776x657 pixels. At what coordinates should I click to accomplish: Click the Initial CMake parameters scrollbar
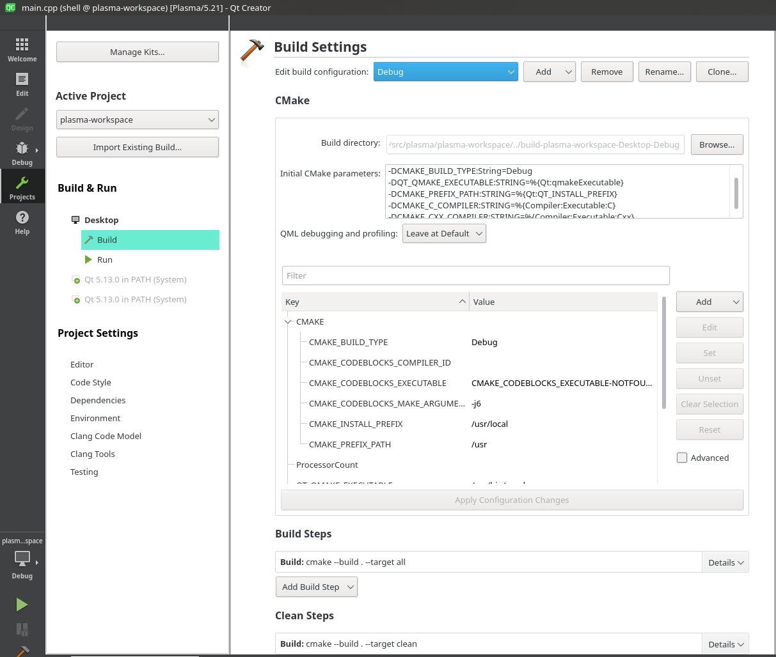(736, 193)
